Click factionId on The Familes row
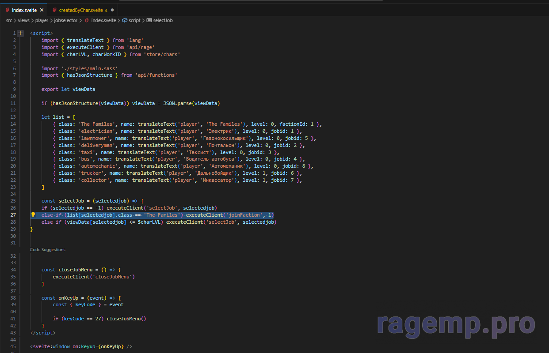This screenshot has width=549, height=353. (x=294, y=124)
